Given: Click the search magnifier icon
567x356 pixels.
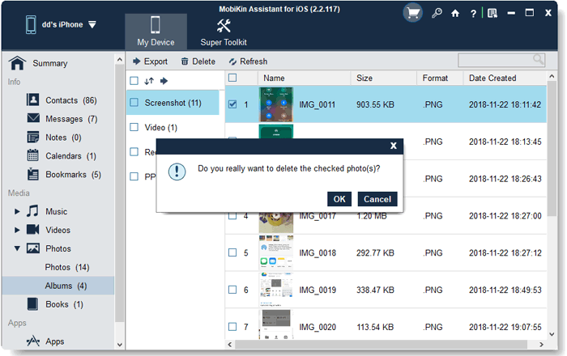Looking at the screenshot, I should point(538,60).
